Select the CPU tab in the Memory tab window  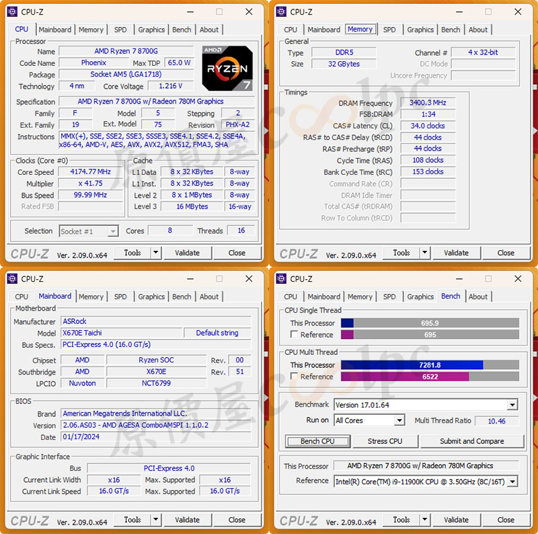[x=291, y=30]
